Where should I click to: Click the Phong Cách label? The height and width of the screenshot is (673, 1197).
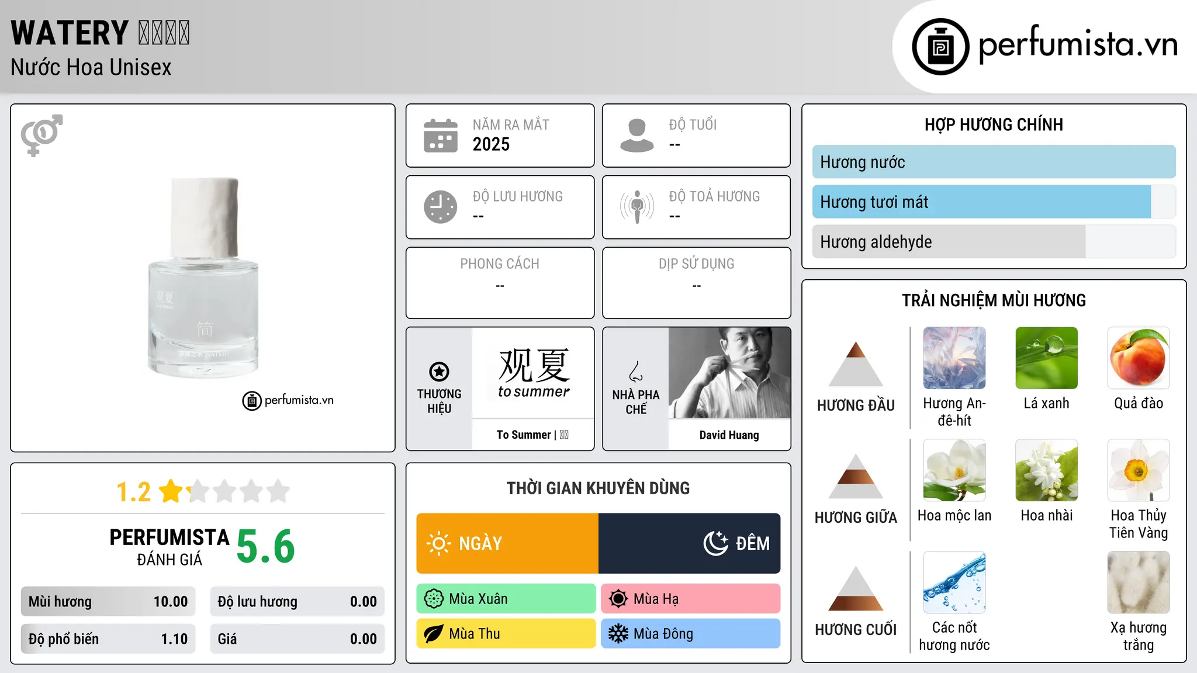pyautogui.click(x=500, y=264)
